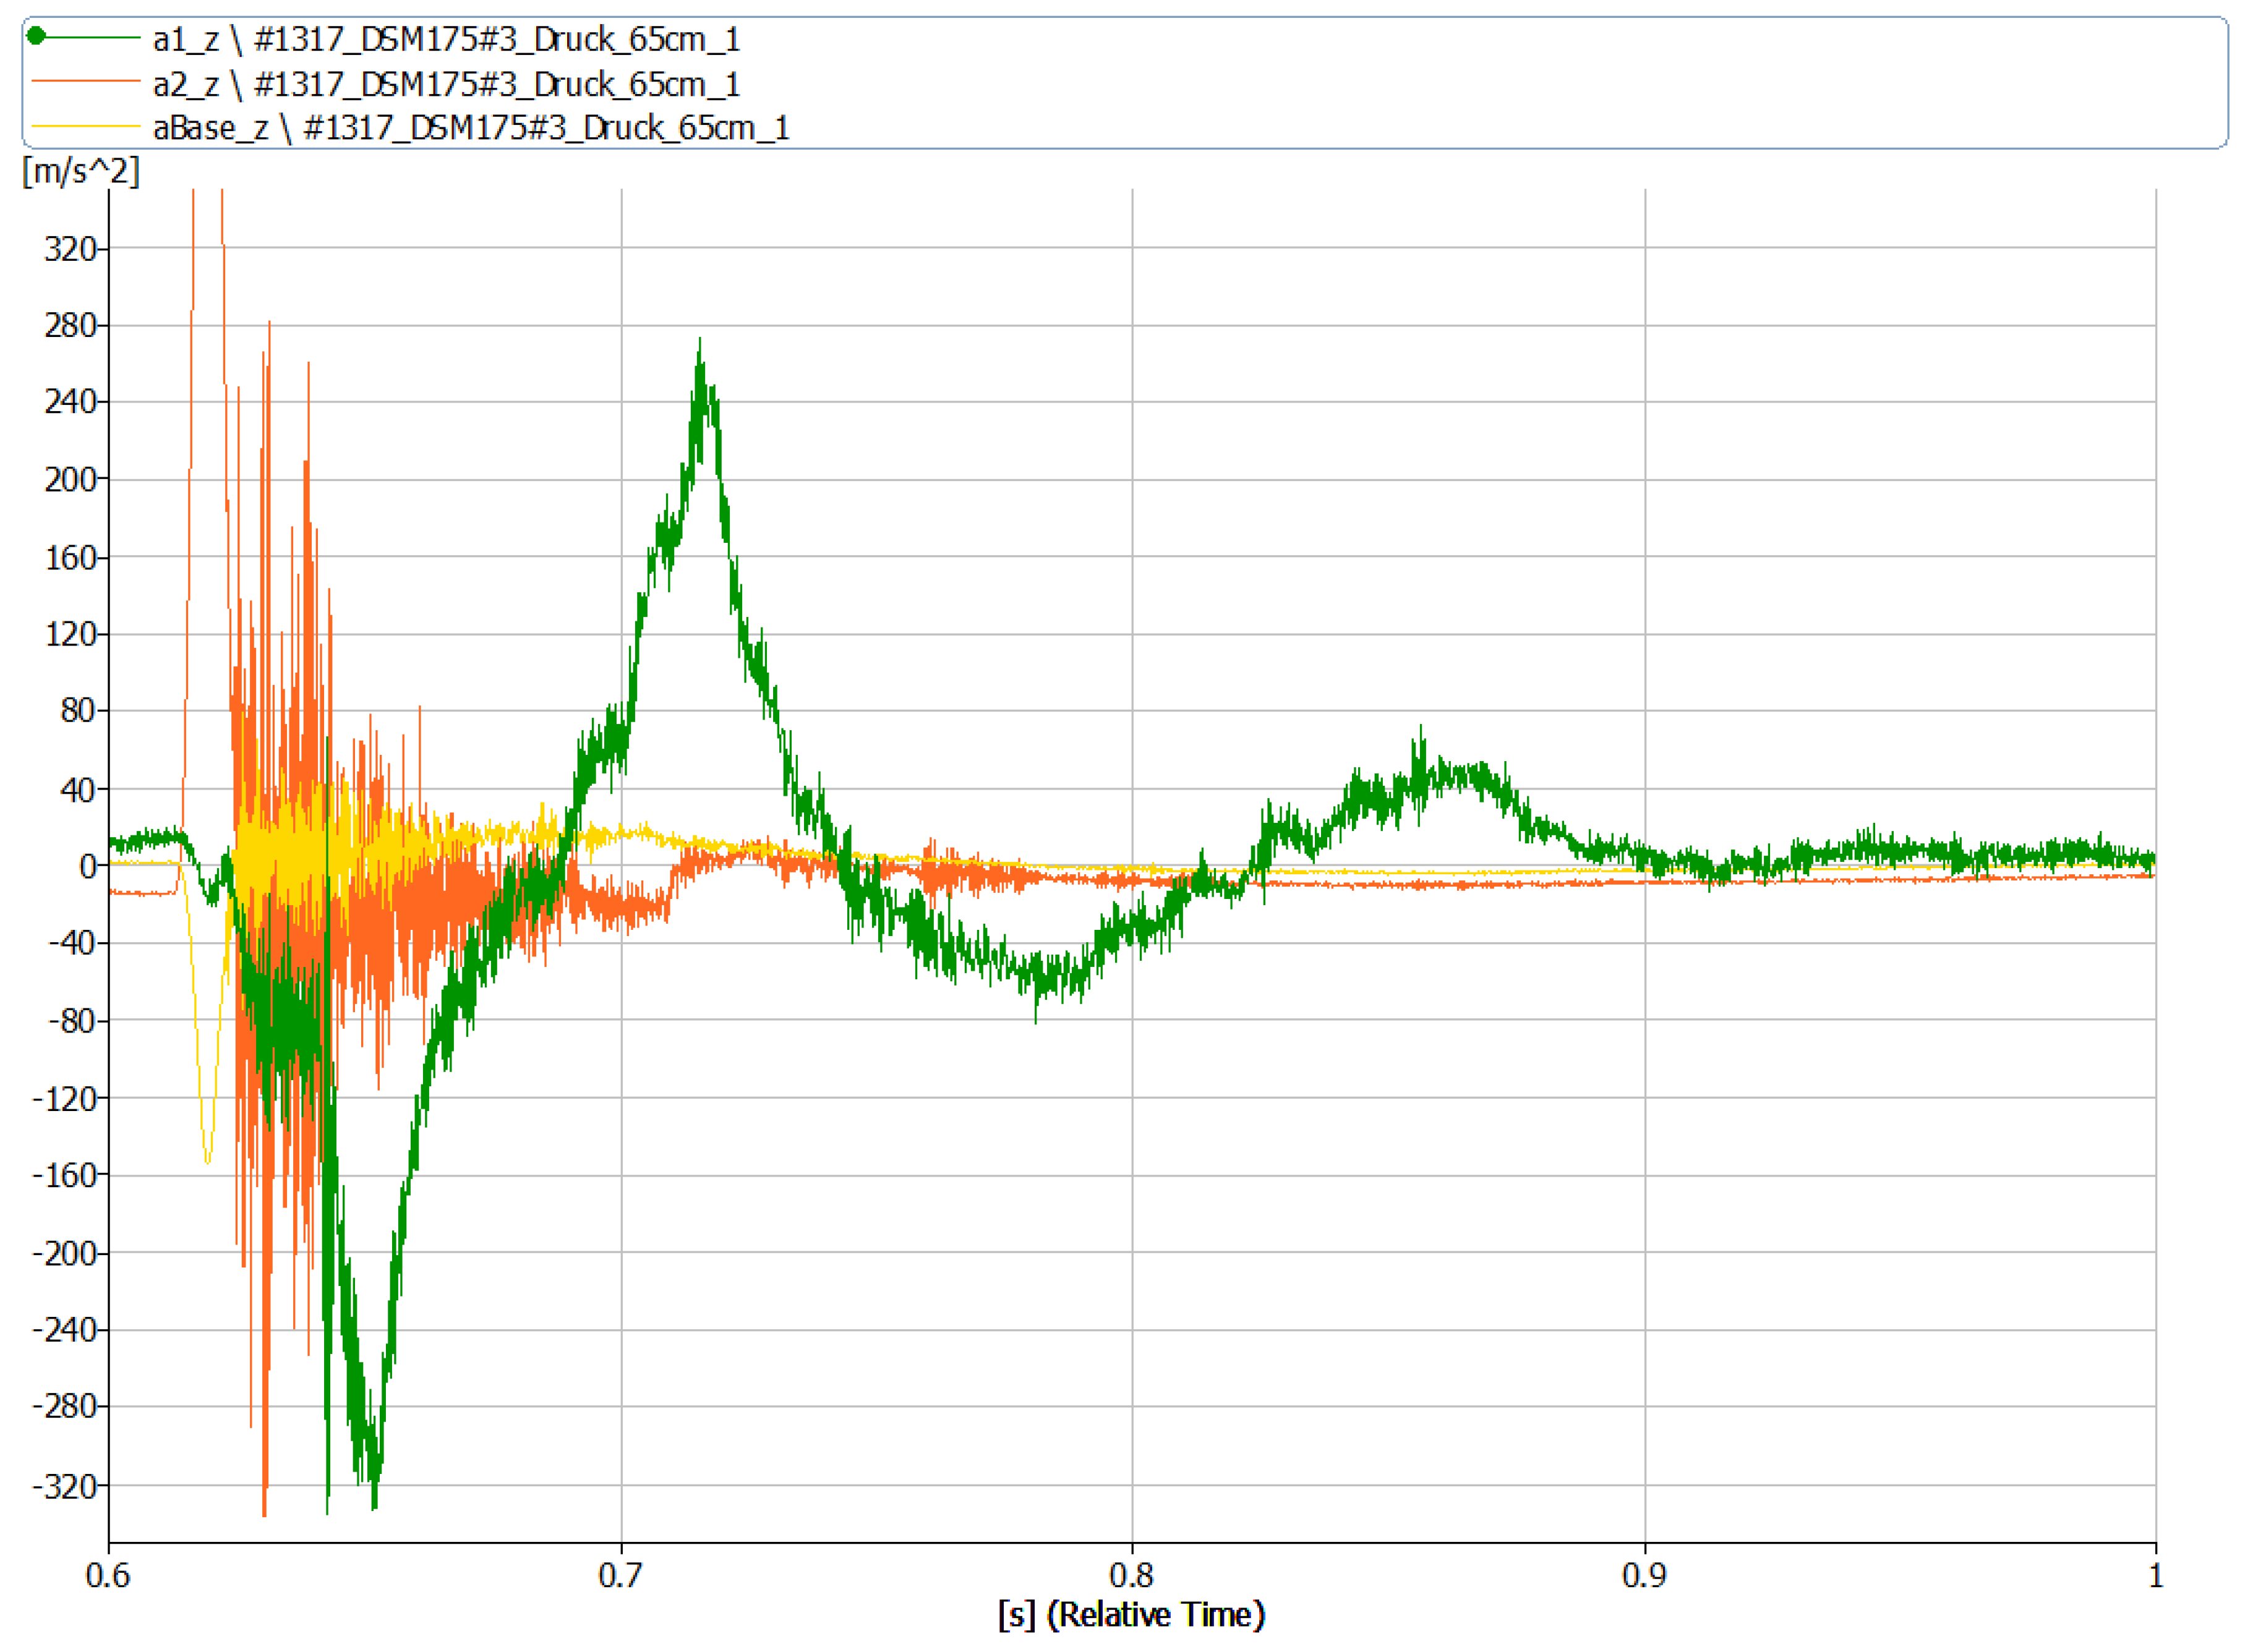Click the 0.7 x-axis tick label
The width and height of the screenshot is (2245, 1652).
coord(620,1576)
